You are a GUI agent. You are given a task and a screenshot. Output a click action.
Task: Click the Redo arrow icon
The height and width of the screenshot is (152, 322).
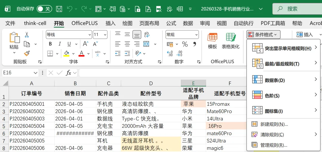pos(84,9)
